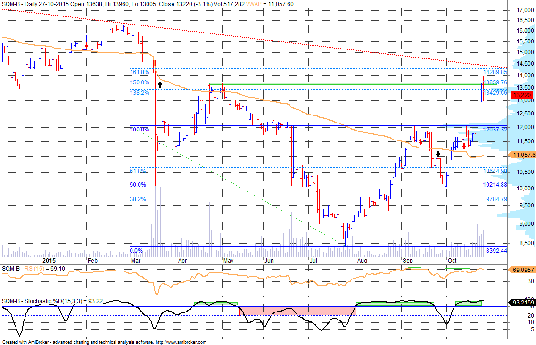Screen dimensions: 536x345
Task: Click the 2015 year label on time axis
Action: (49, 260)
